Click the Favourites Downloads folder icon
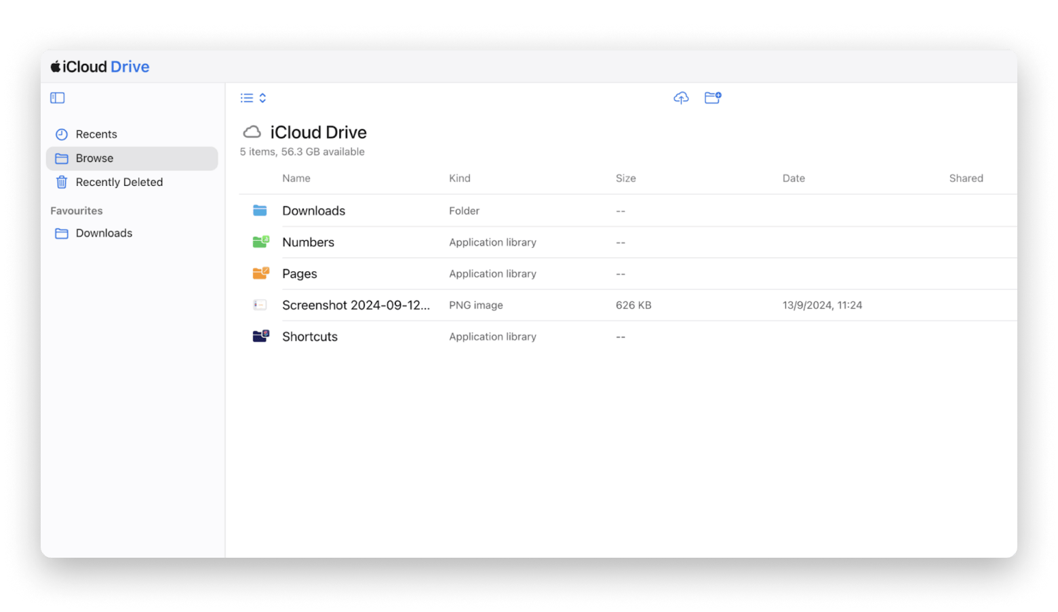Viewport: 1058px width, 612px height. (62, 233)
